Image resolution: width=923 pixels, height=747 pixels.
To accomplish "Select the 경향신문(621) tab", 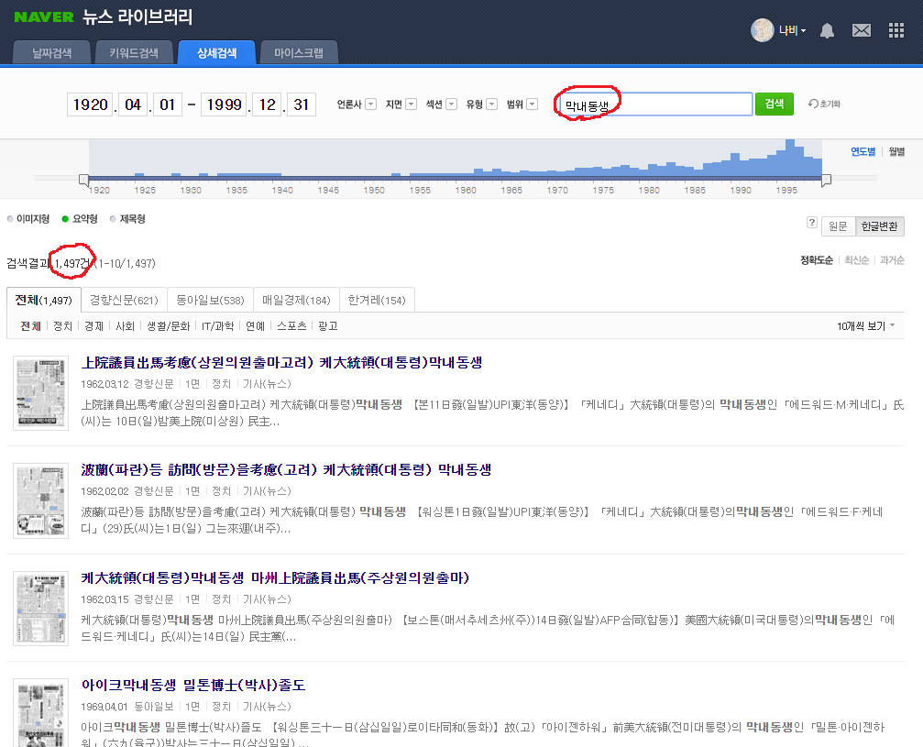I will (125, 301).
